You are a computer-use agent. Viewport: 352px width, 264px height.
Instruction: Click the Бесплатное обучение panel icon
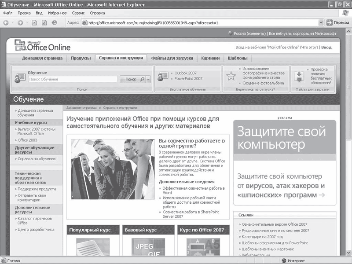click(x=163, y=76)
